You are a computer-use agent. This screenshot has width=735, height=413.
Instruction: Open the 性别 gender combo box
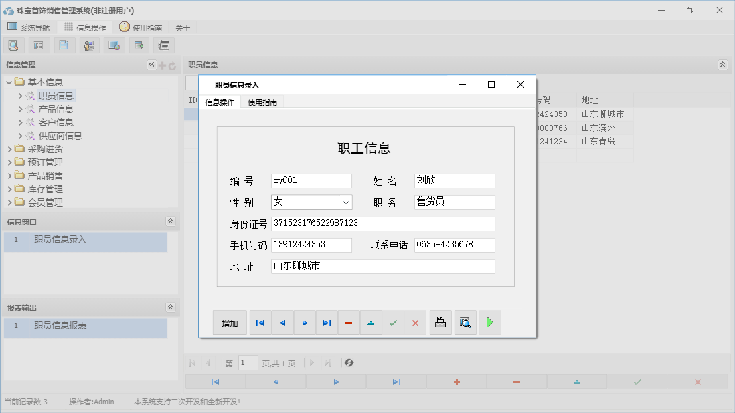[347, 202]
